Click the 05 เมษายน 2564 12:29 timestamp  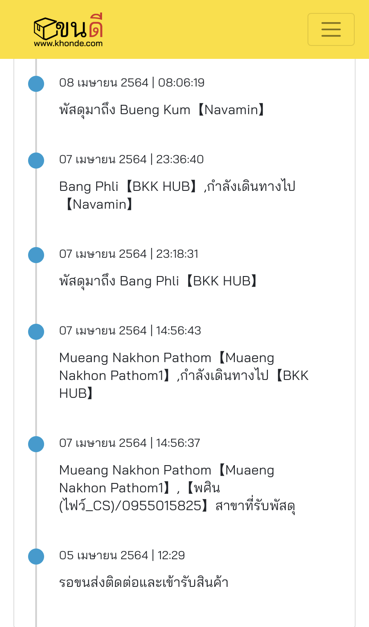122,556
